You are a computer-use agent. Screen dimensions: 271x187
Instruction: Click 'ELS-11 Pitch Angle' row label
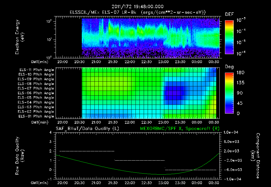[x=37, y=70]
